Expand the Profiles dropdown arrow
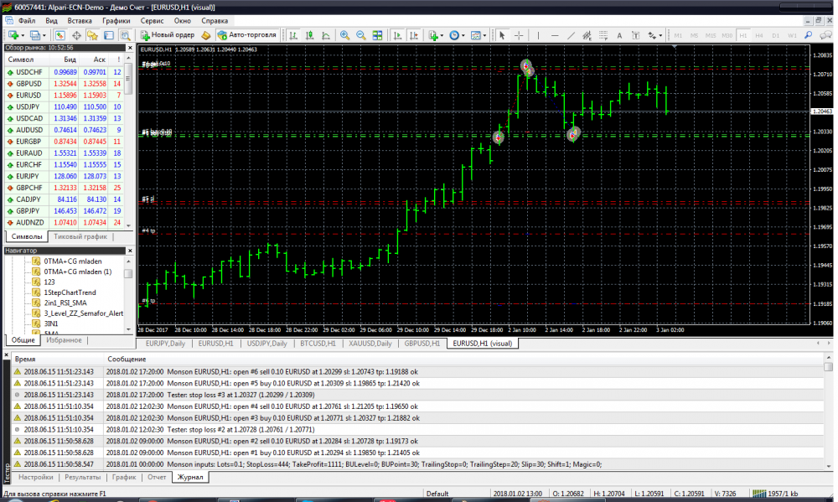 point(44,36)
